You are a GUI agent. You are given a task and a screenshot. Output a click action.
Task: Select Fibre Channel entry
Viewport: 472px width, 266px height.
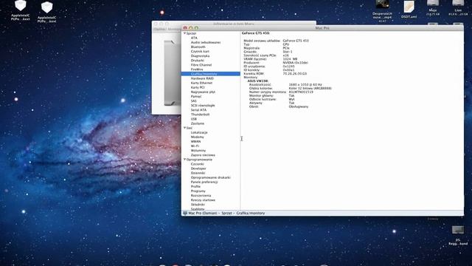point(201,65)
